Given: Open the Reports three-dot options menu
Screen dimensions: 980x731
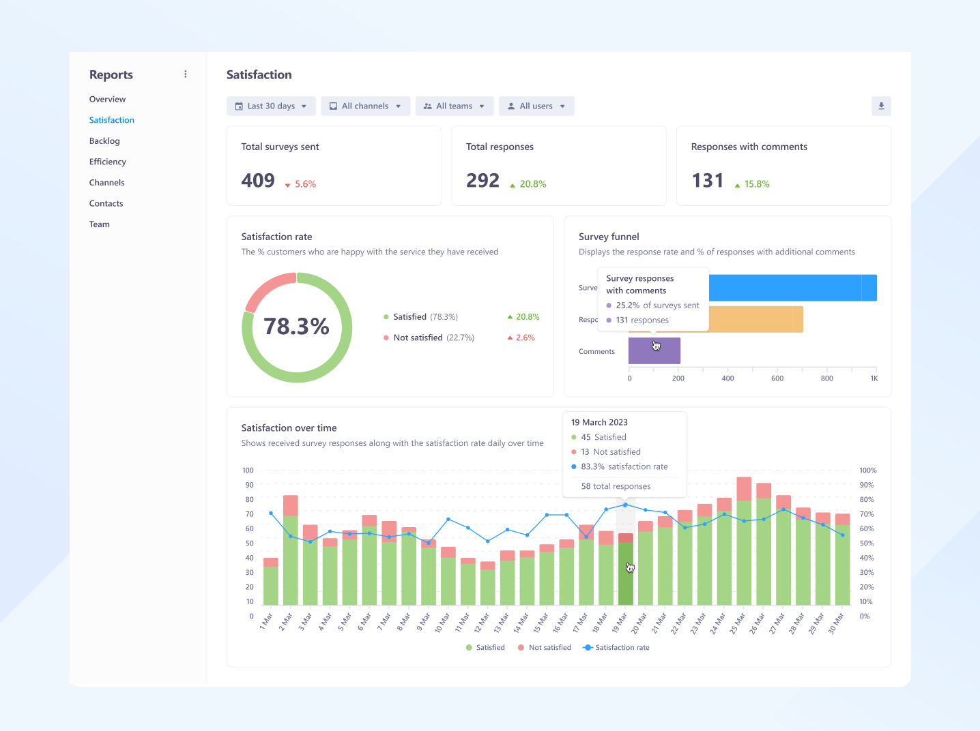Looking at the screenshot, I should coord(186,74).
